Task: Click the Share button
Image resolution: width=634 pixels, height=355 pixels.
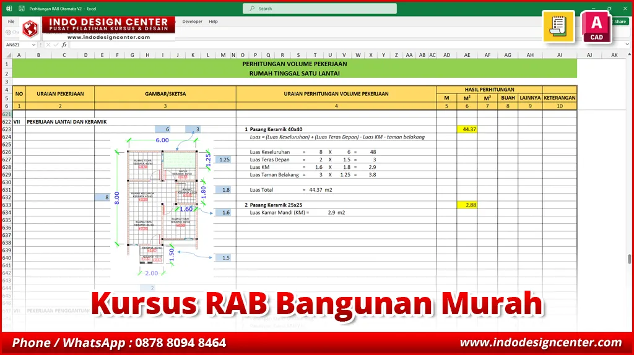Action: click(x=620, y=22)
